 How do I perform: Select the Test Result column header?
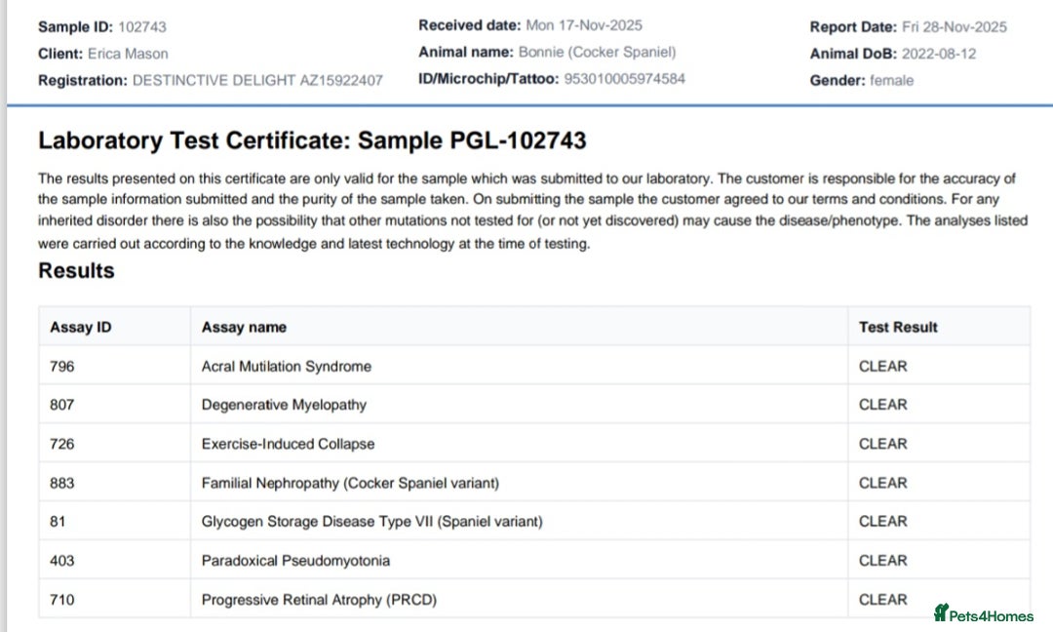(x=897, y=328)
